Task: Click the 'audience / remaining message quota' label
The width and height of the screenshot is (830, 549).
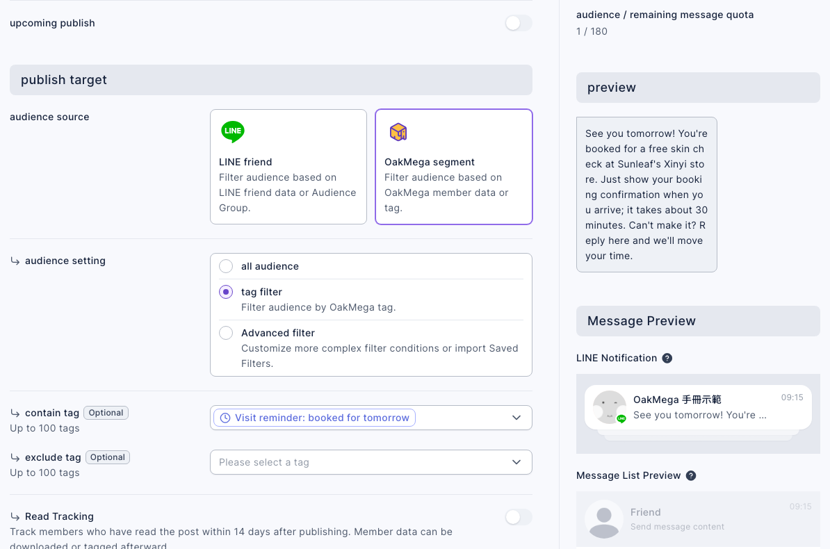Action: 665,15
